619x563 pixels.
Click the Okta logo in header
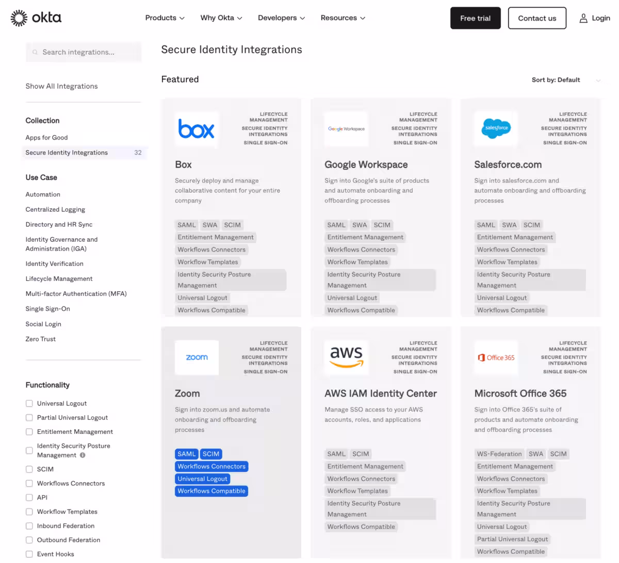click(36, 18)
